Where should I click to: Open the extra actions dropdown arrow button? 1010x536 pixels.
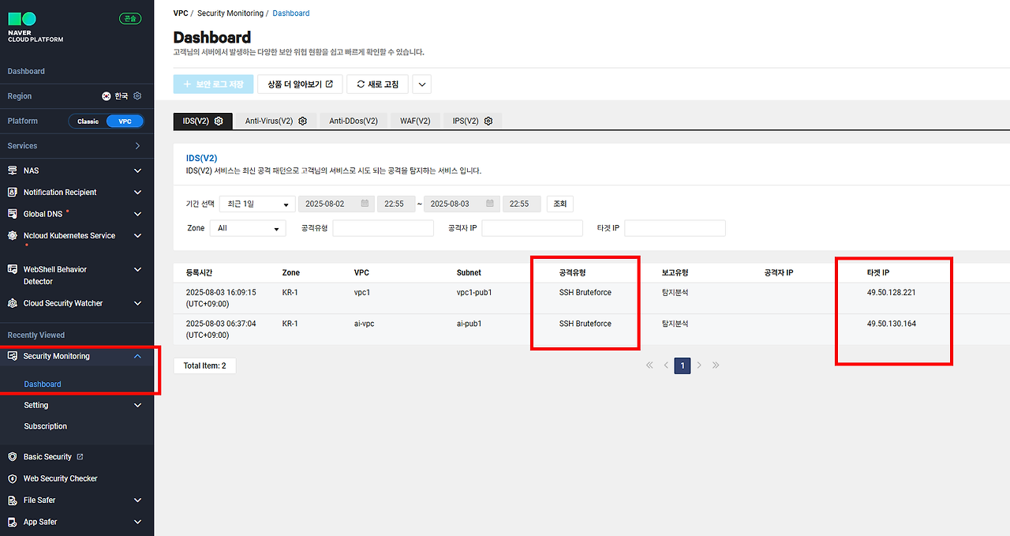click(x=421, y=84)
